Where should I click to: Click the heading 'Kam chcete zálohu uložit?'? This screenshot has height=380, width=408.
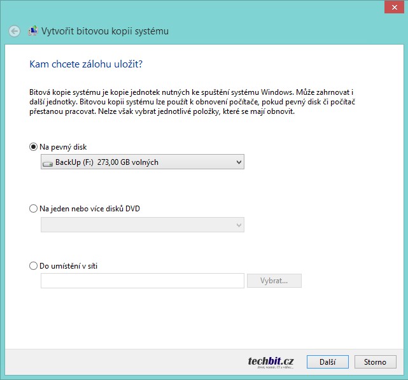tap(85, 64)
